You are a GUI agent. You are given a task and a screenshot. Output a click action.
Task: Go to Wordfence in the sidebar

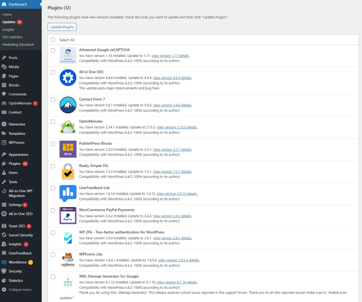click(18, 262)
